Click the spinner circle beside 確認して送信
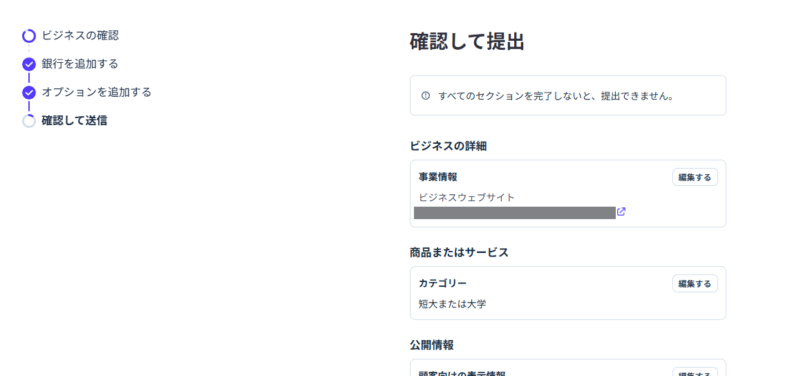The image size is (792, 376). point(29,121)
